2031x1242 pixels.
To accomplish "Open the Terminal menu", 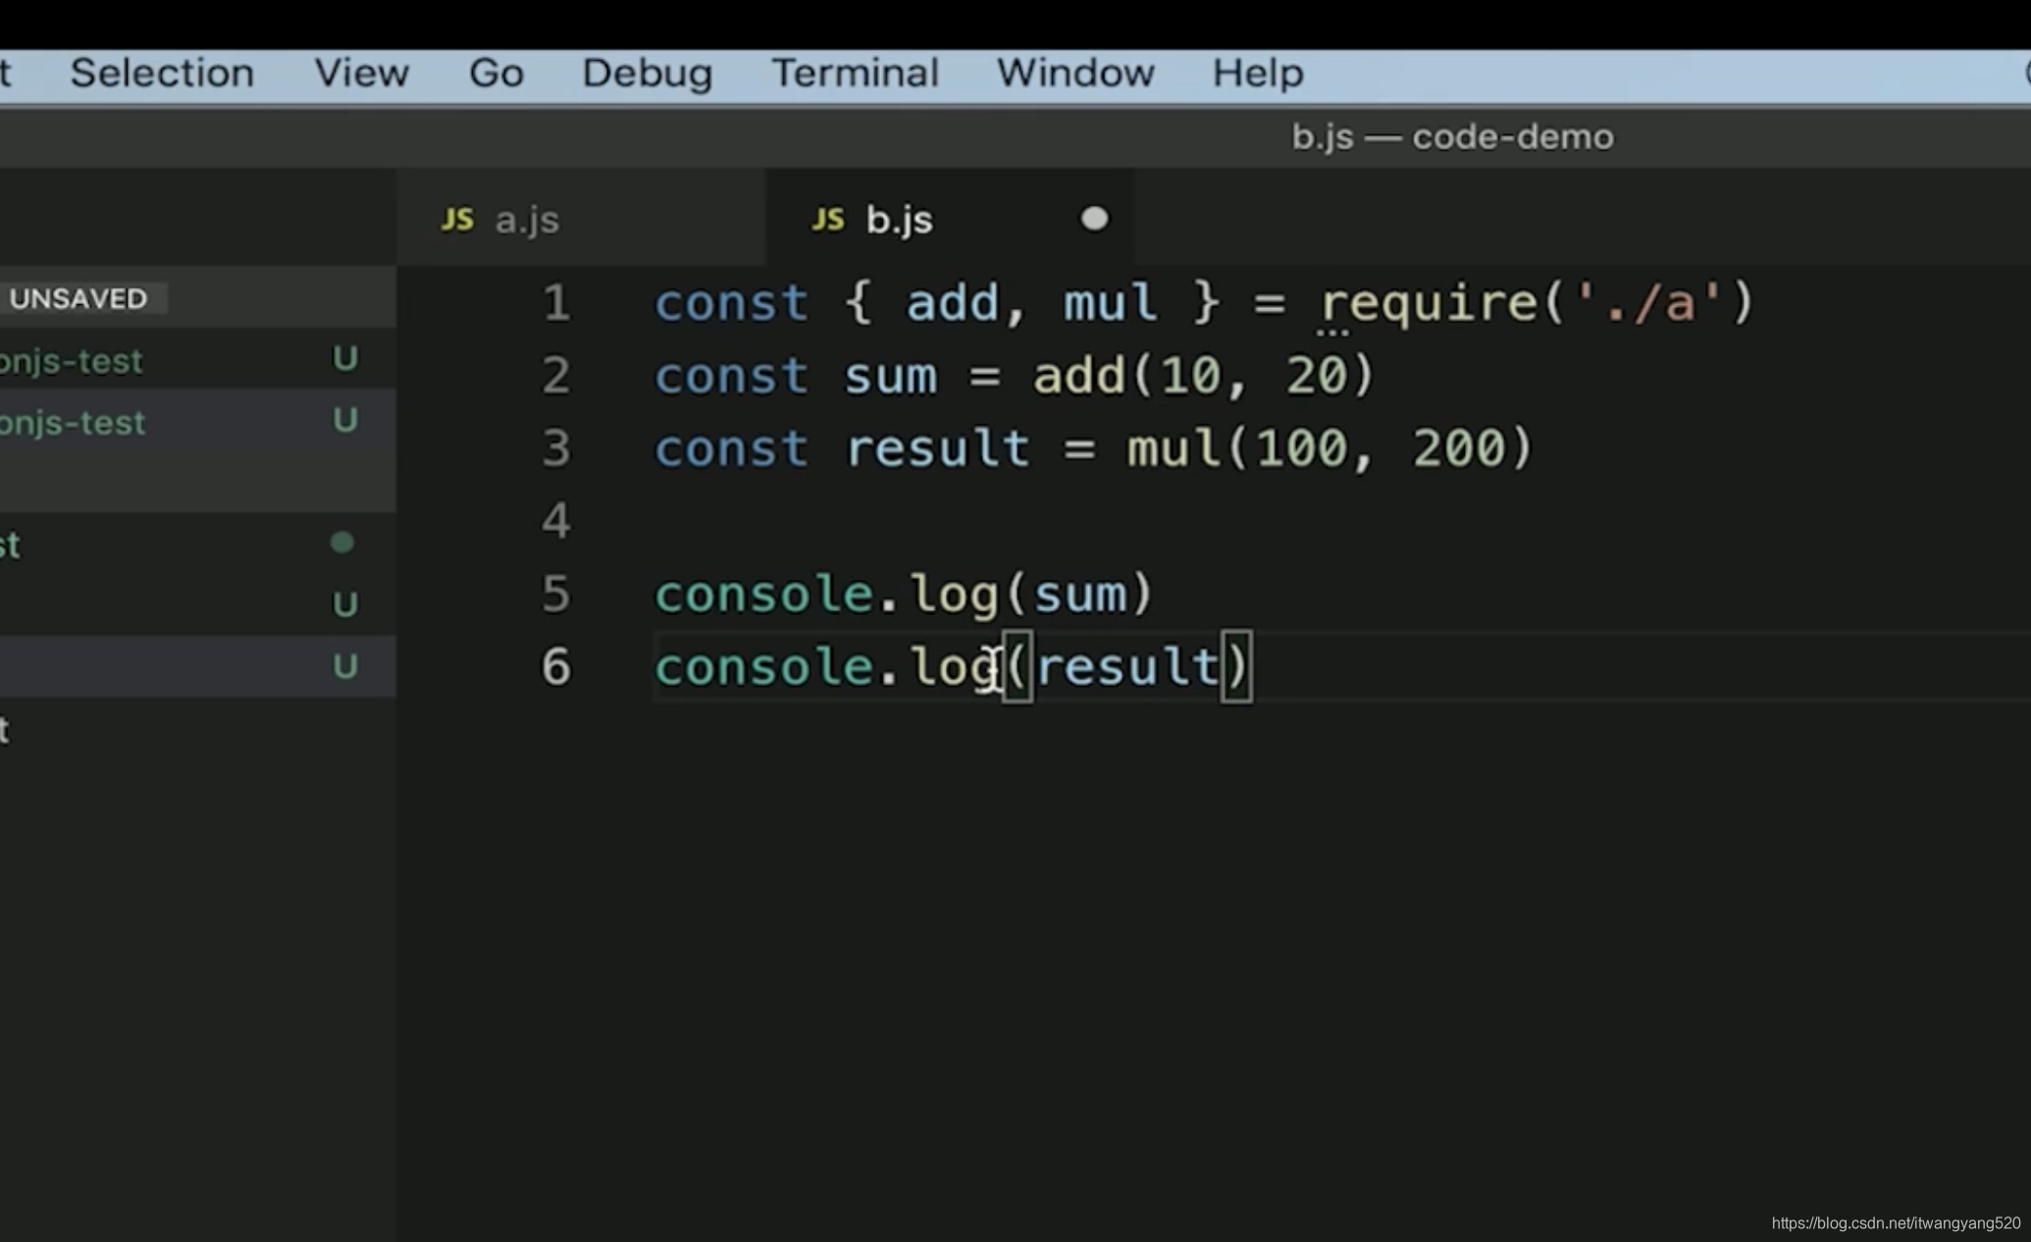I will coord(855,74).
